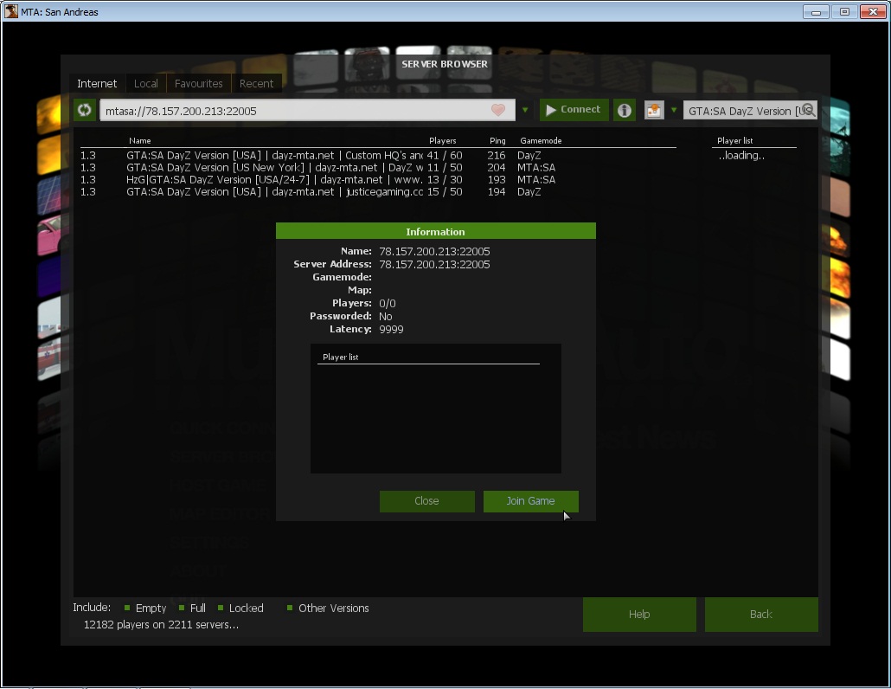Toggle the Include Locked servers checkbox
This screenshot has width=891, height=689.
pyautogui.click(x=221, y=608)
